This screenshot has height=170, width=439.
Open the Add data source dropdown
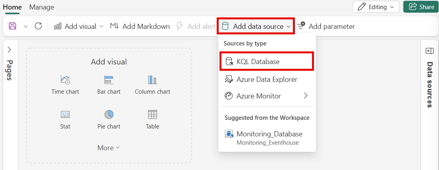256,26
